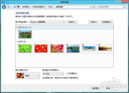This screenshot has width=129, height=93.
Task: Click the 浏览(B)... button
Action: (72, 22)
